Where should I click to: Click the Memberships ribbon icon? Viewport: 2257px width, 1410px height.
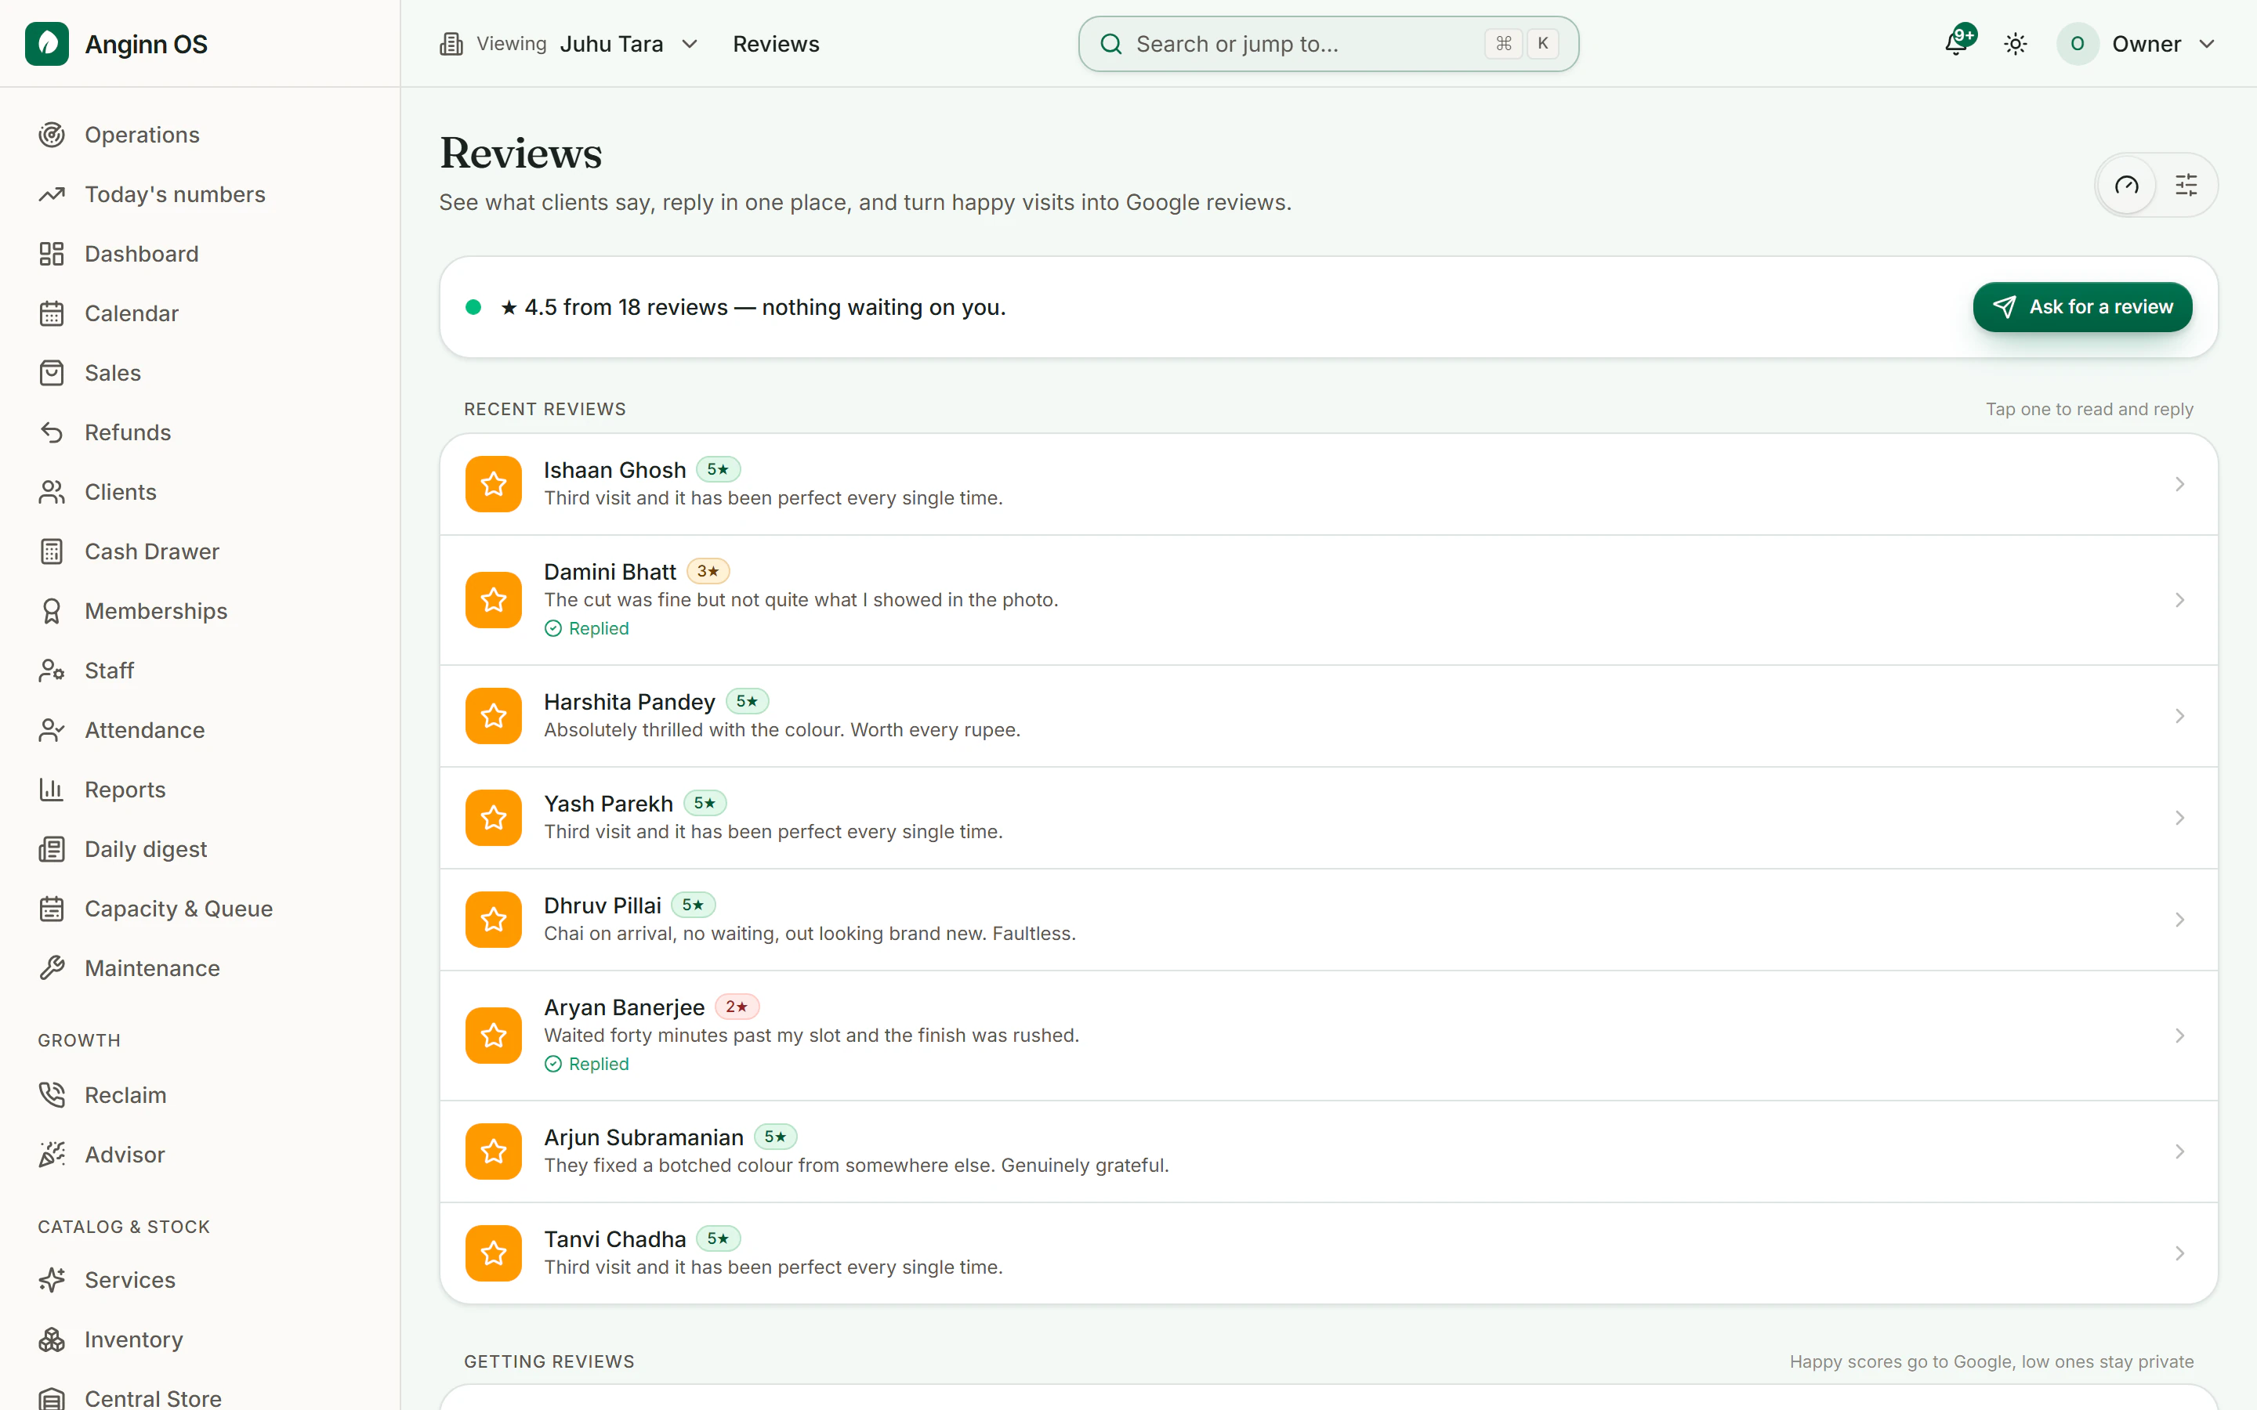tap(53, 611)
